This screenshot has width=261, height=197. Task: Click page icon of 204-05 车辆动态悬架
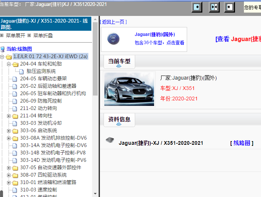(x=15, y=79)
